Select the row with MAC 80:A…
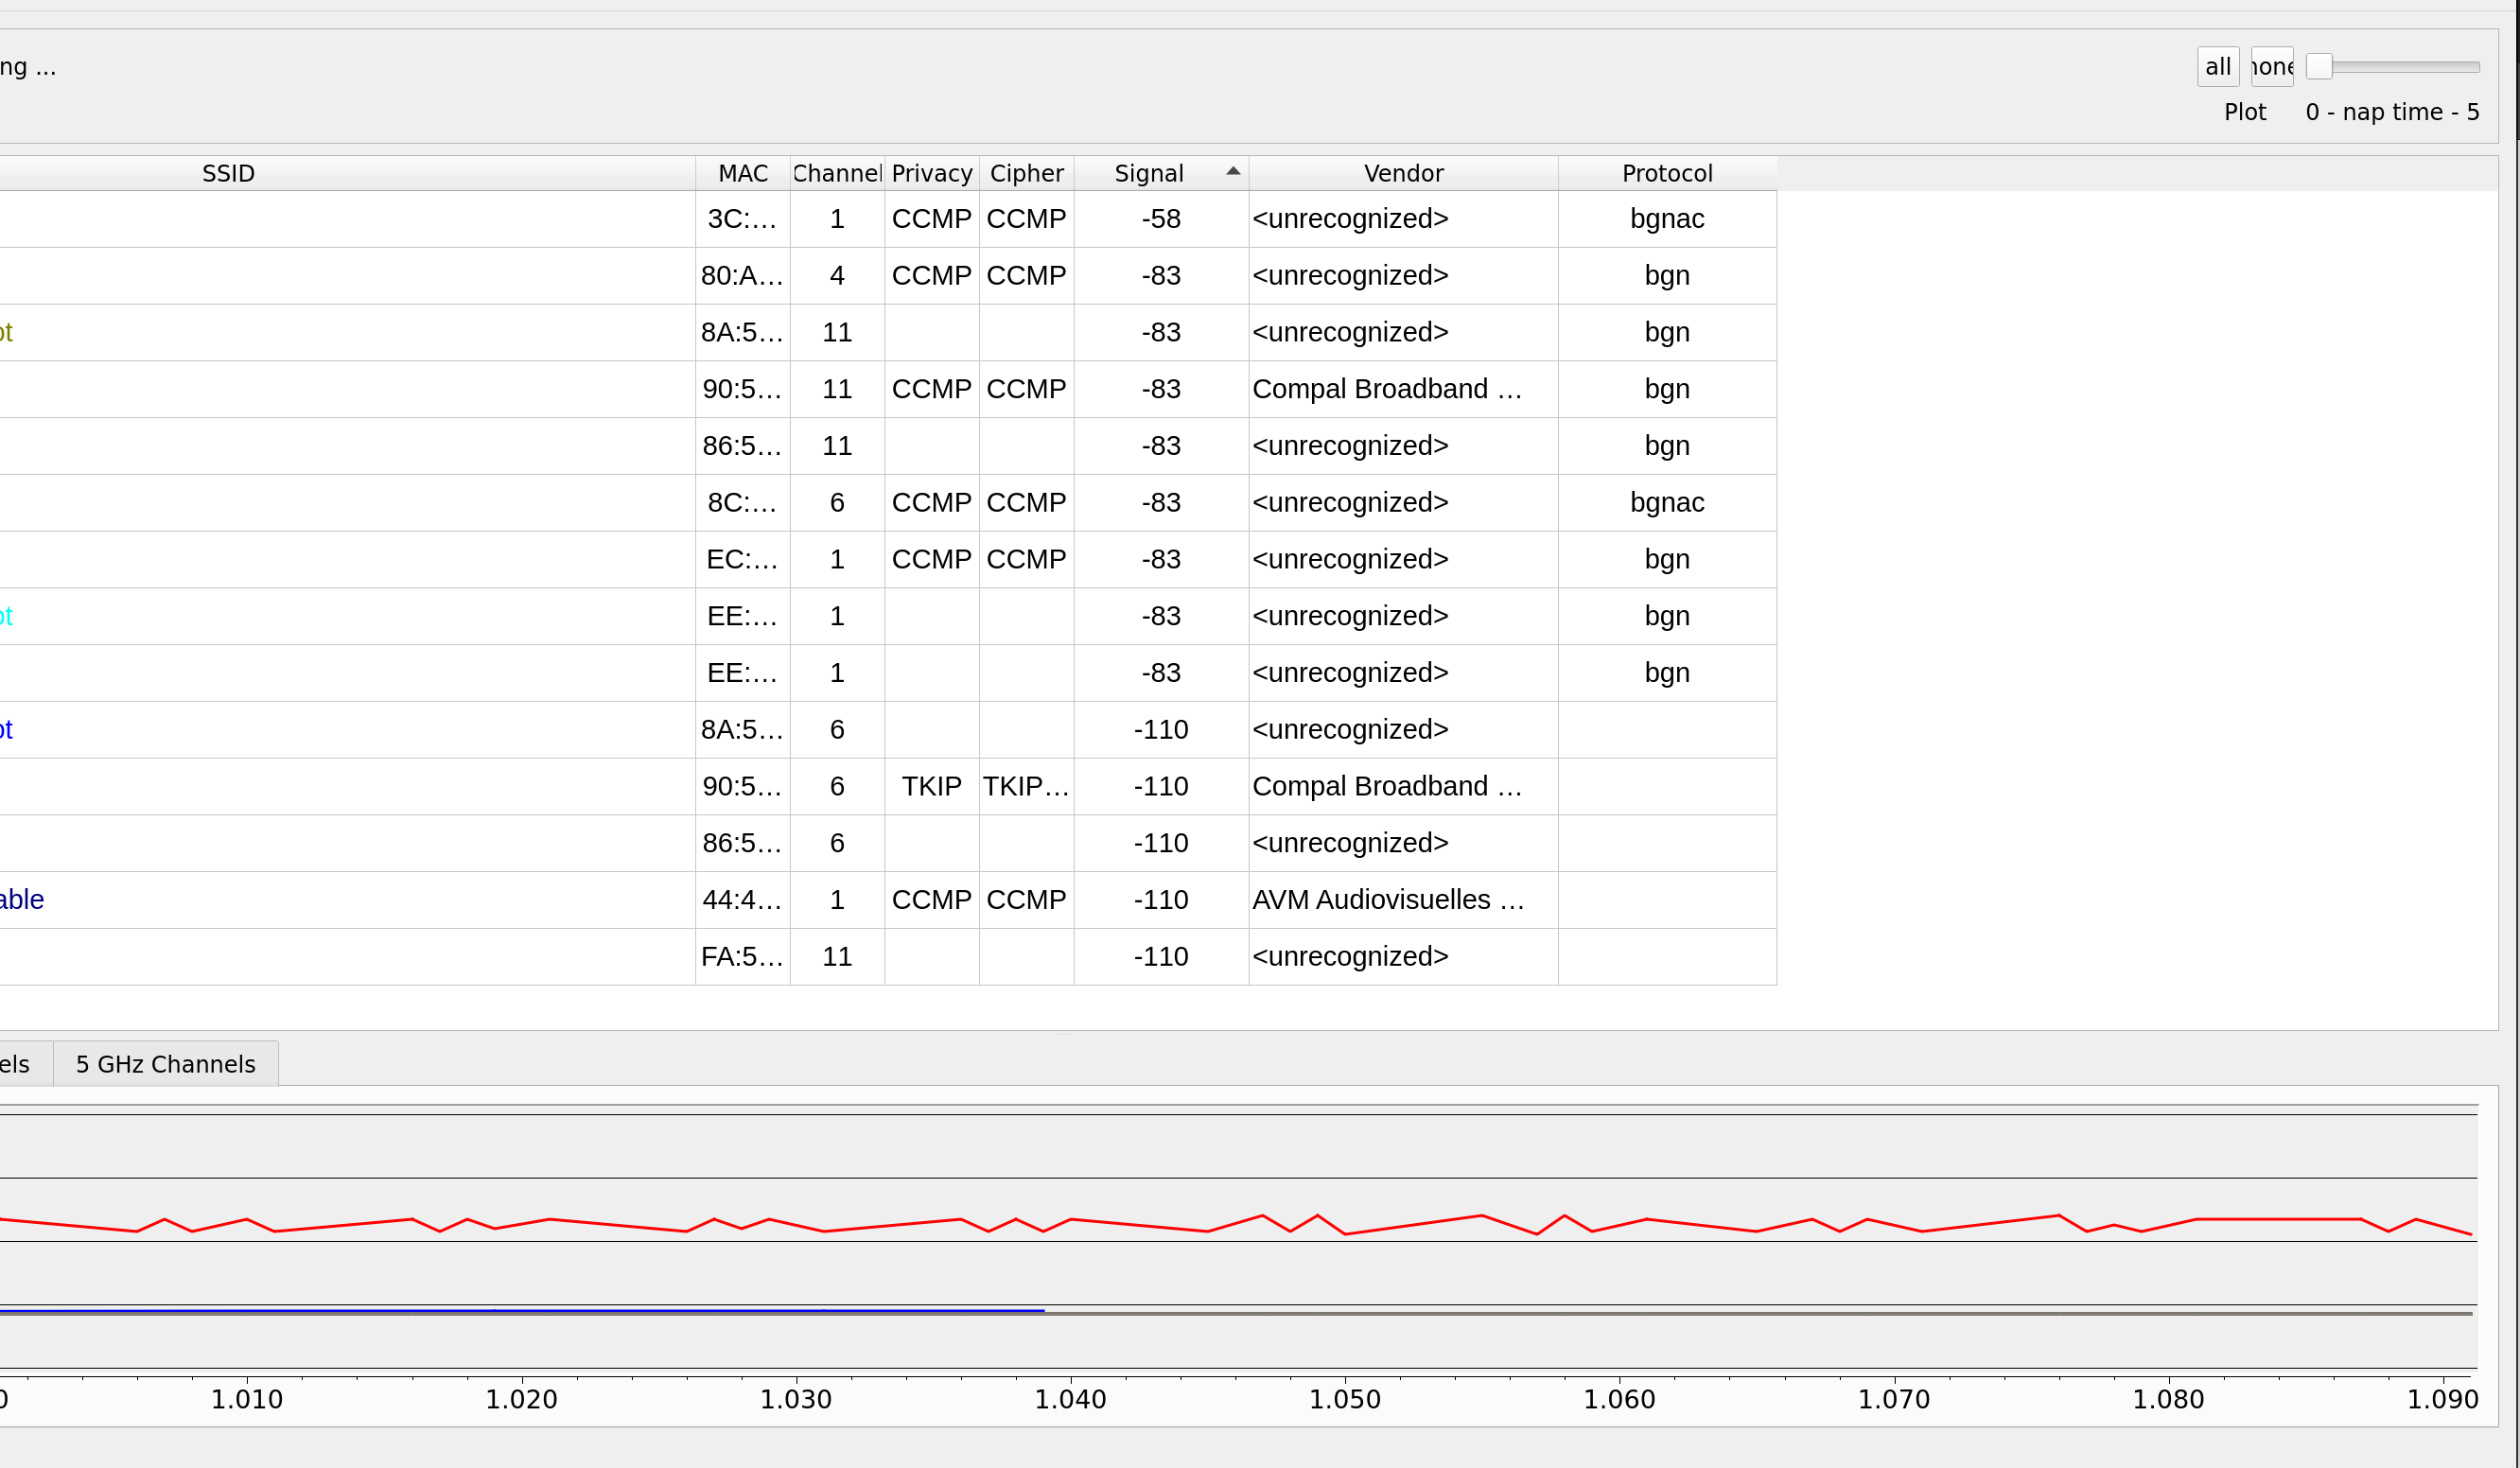Image resolution: width=2520 pixels, height=1468 pixels. point(741,276)
